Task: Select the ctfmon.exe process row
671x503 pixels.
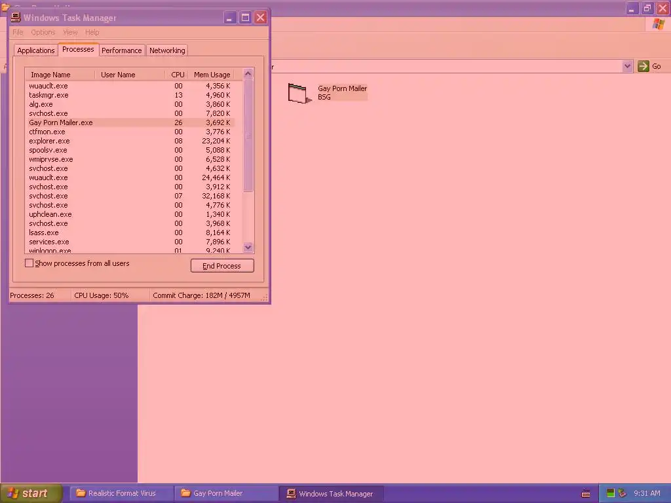Action: pyautogui.click(x=130, y=132)
